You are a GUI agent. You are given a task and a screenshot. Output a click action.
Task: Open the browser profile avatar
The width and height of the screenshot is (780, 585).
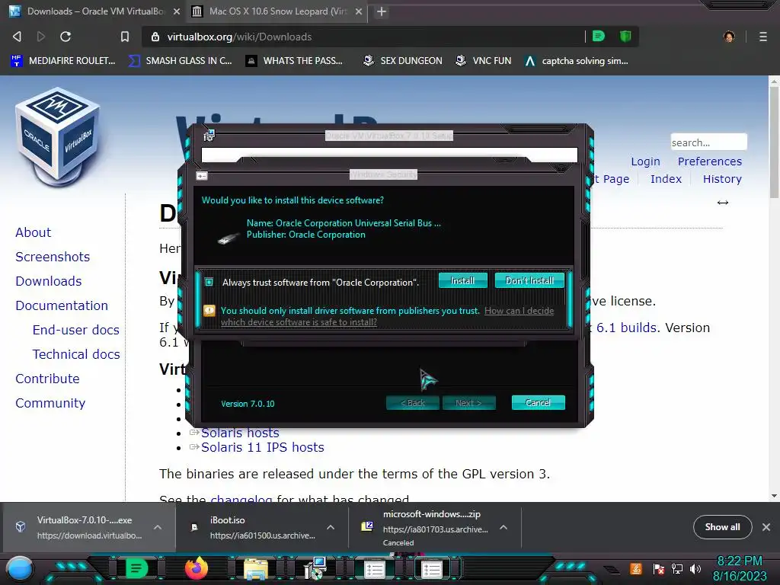click(x=729, y=37)
